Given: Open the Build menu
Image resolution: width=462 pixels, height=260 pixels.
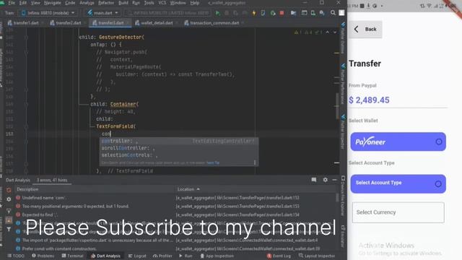Looking at the screenshot, I should 123,3.
